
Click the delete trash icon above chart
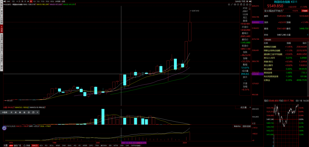tap(238, 4)
